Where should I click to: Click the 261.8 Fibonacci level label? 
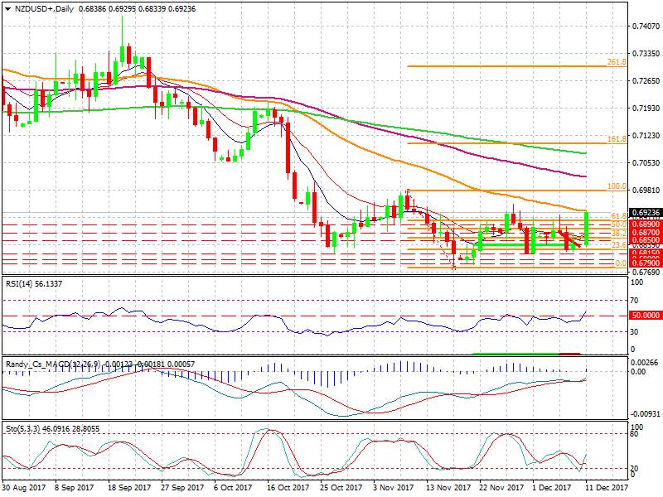coord(616,63)
